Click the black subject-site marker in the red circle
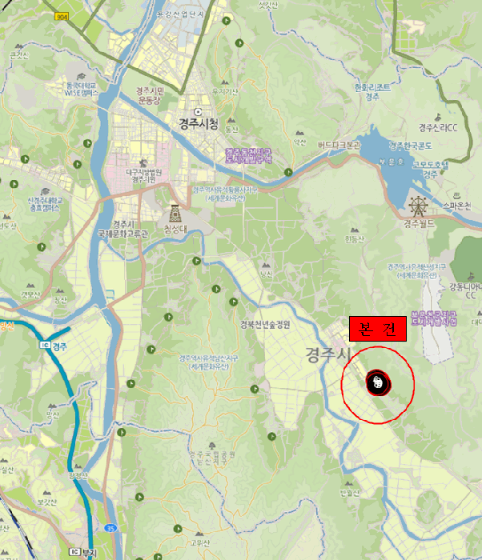The height and width of the screenshot is (560, 482). point(378,383)
